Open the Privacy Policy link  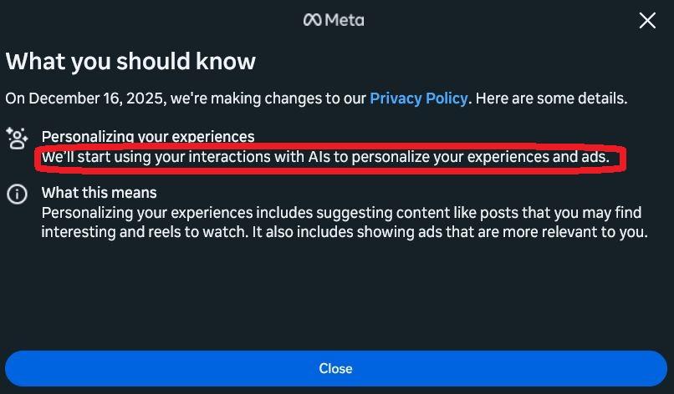pyautogui.click(x=418, y=98)
